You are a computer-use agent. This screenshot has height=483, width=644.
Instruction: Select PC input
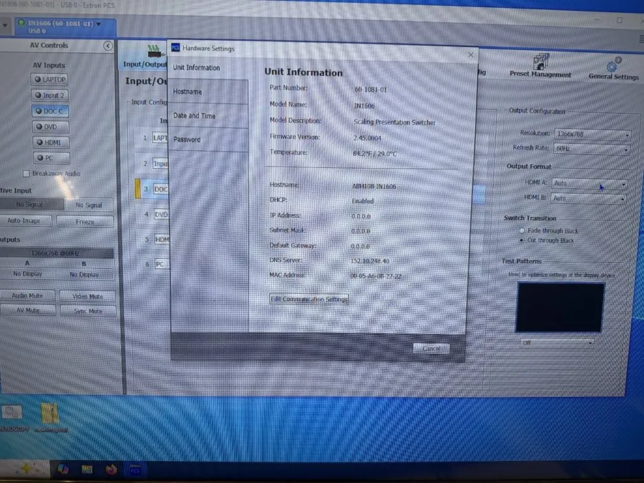coord(52,157)
